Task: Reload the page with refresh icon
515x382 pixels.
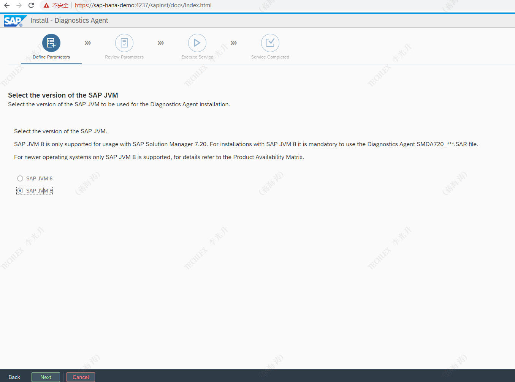Action: (31, 5)
